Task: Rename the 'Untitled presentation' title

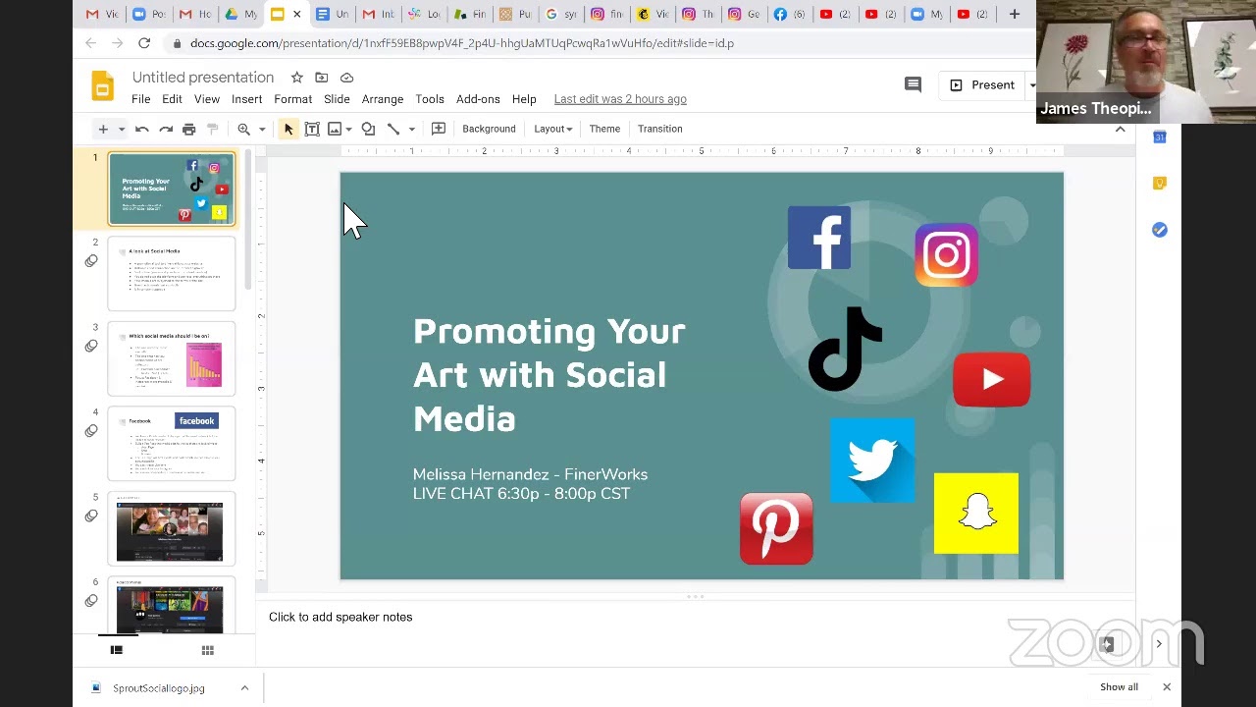Action: [203, 78]
